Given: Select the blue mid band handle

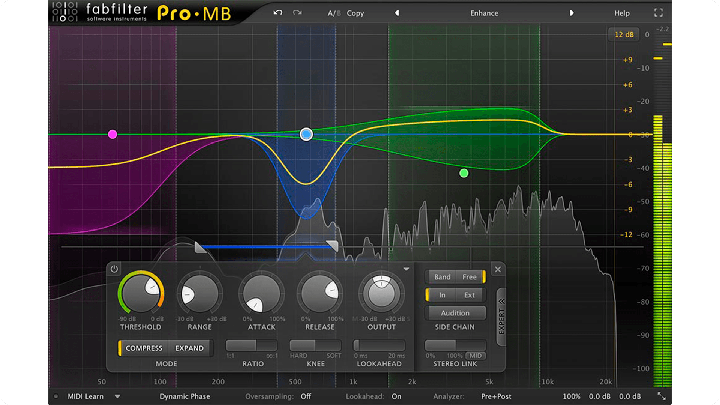Looking at the screenshot, I should tap(306, 134).
